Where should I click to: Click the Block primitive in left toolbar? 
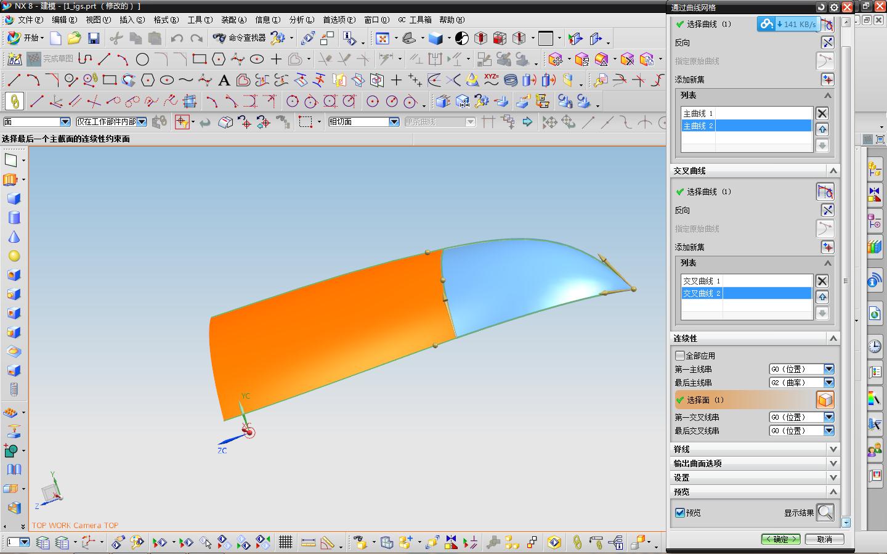(x=14, y=198)
